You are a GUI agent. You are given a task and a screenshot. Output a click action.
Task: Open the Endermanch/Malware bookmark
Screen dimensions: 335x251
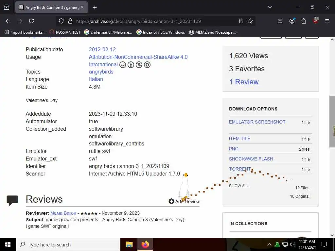coord(108,32)
